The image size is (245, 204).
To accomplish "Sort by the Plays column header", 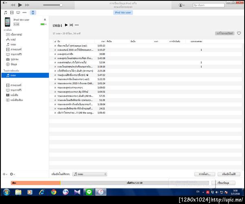I will [x=194, y=41].
